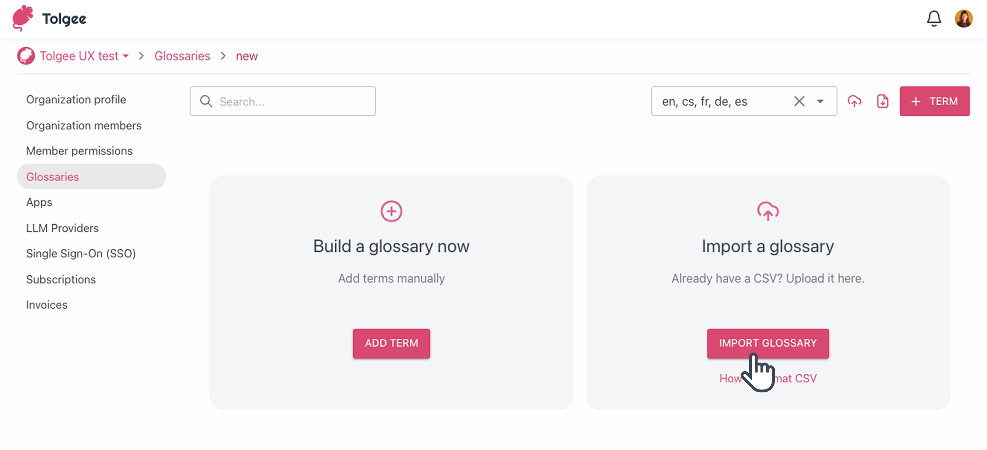Click the IMPORT GLOSSARY button

pyautogui.click(x=768, y=343)
